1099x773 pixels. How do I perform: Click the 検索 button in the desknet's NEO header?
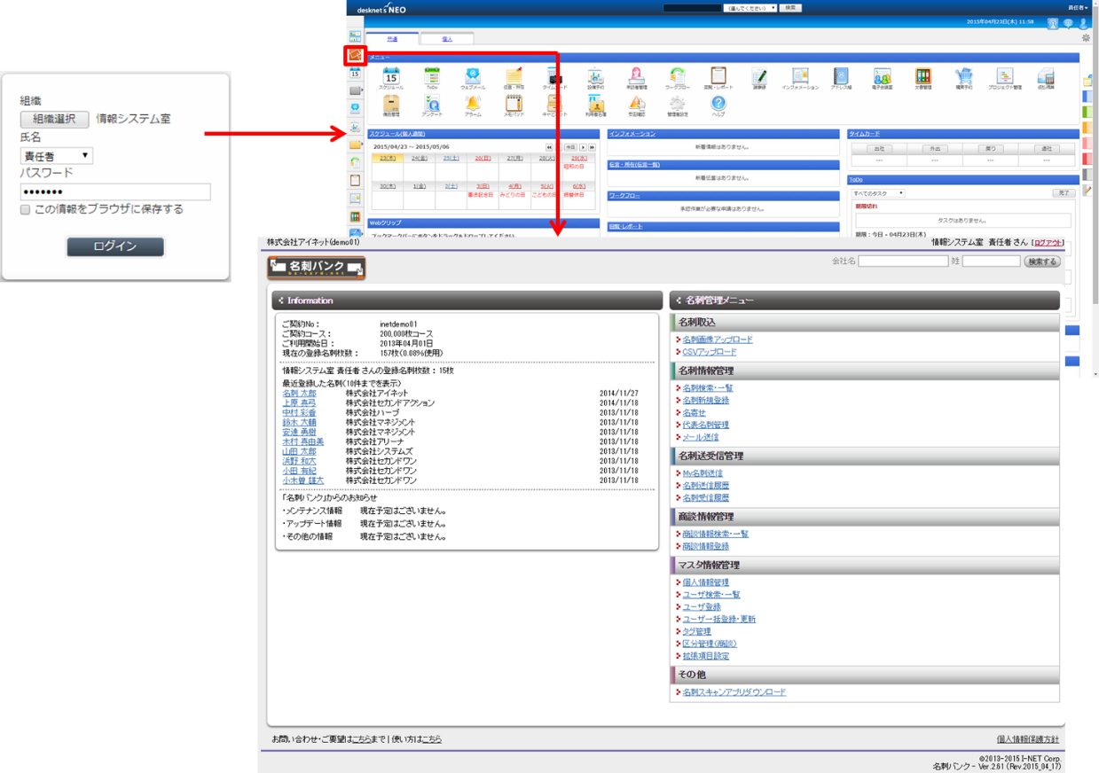point(791,8)
